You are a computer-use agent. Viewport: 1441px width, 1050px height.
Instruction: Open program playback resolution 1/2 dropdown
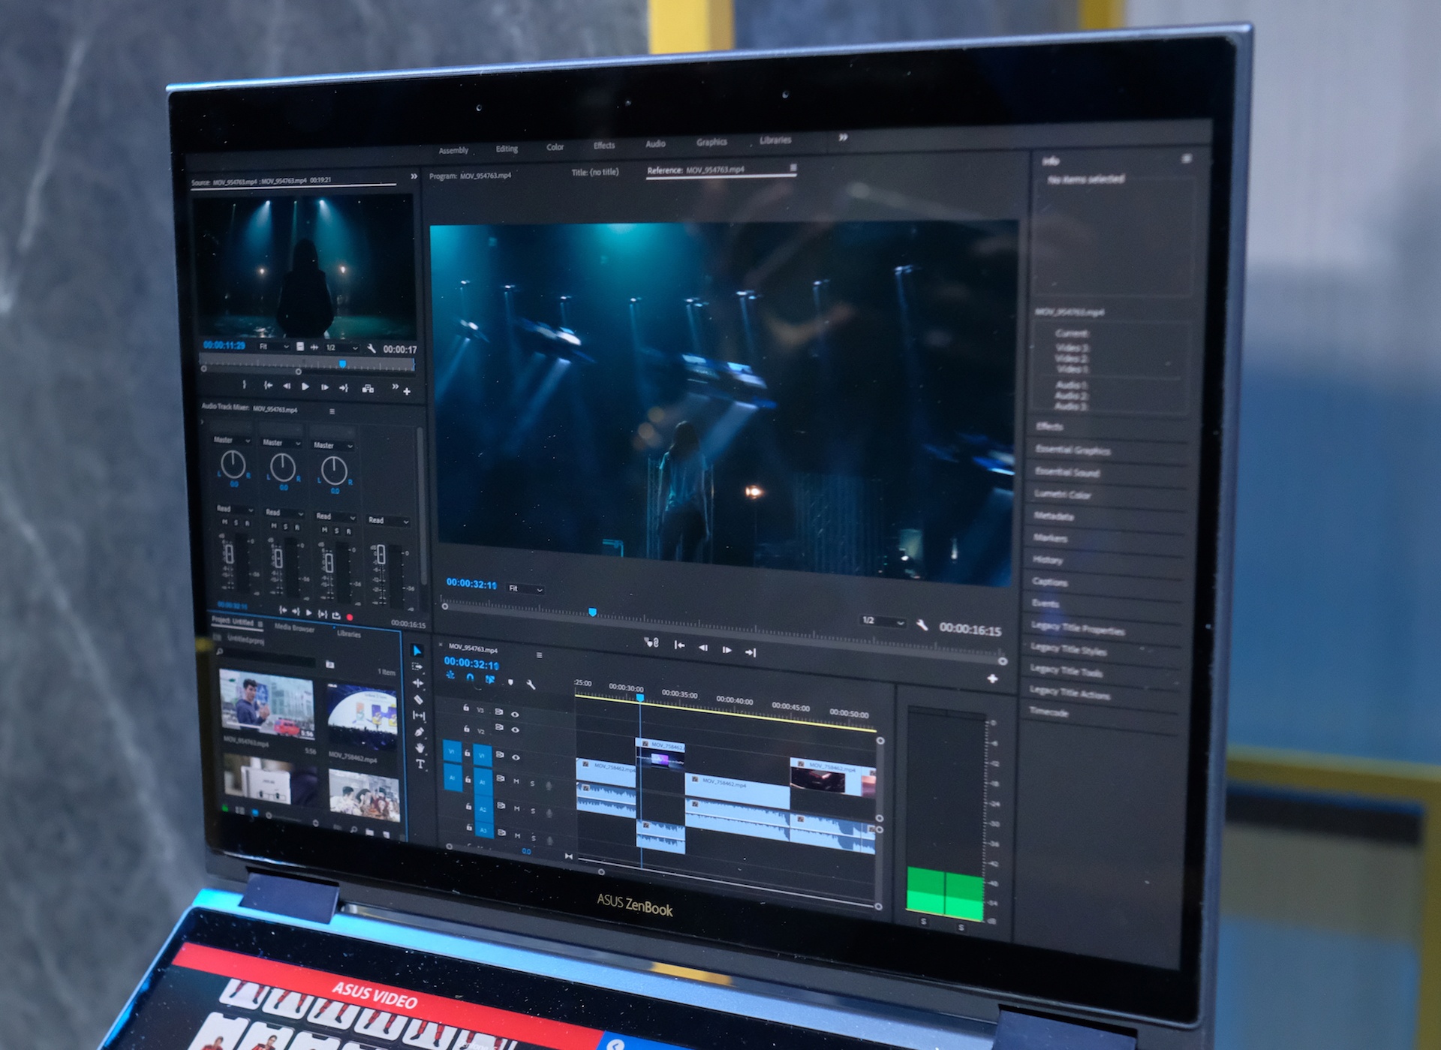point(883,621)
